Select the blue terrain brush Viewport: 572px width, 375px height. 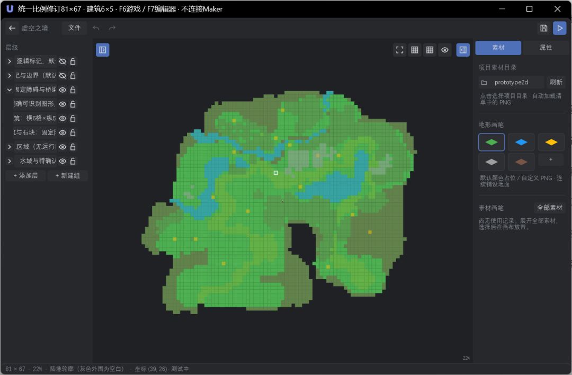tap(521, 142)
